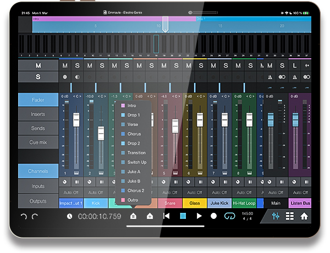Screen dimensions: 330x253
Task: Enable monitor speaker on channel 1
Action: tap(78, 77)
